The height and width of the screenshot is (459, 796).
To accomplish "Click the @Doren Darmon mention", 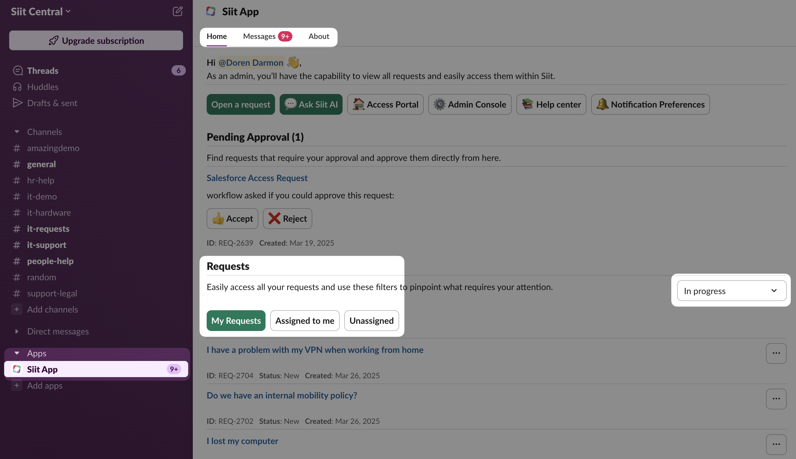I will (251, 62).
